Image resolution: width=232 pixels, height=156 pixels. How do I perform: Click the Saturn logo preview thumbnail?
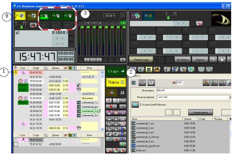[221, 19]
